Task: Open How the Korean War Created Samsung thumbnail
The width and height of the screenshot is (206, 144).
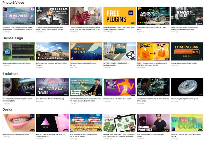Action: tap(52, 87)
